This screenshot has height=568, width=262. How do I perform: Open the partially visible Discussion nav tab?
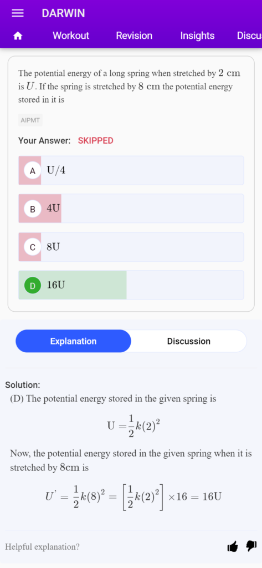coord(249,35)
